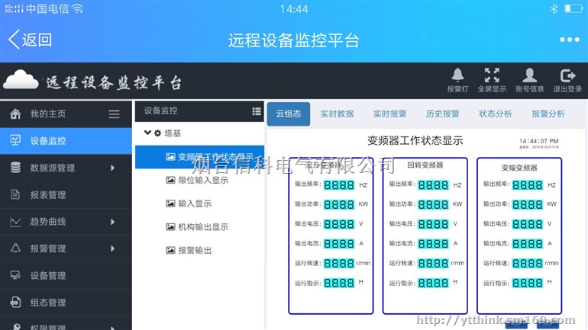This screenshot has width=588, height=330.
Task: Collapse the 塔基 tree node
Action: pyautogui.click(x=147, y=133)
